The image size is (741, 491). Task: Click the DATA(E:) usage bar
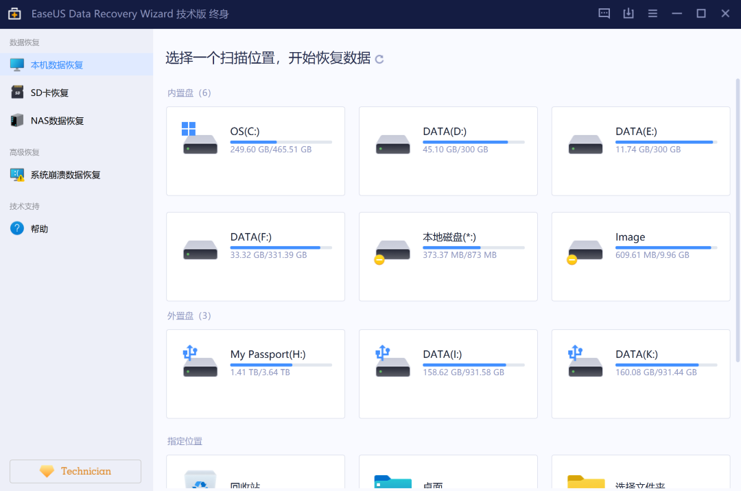pos(666,142)
